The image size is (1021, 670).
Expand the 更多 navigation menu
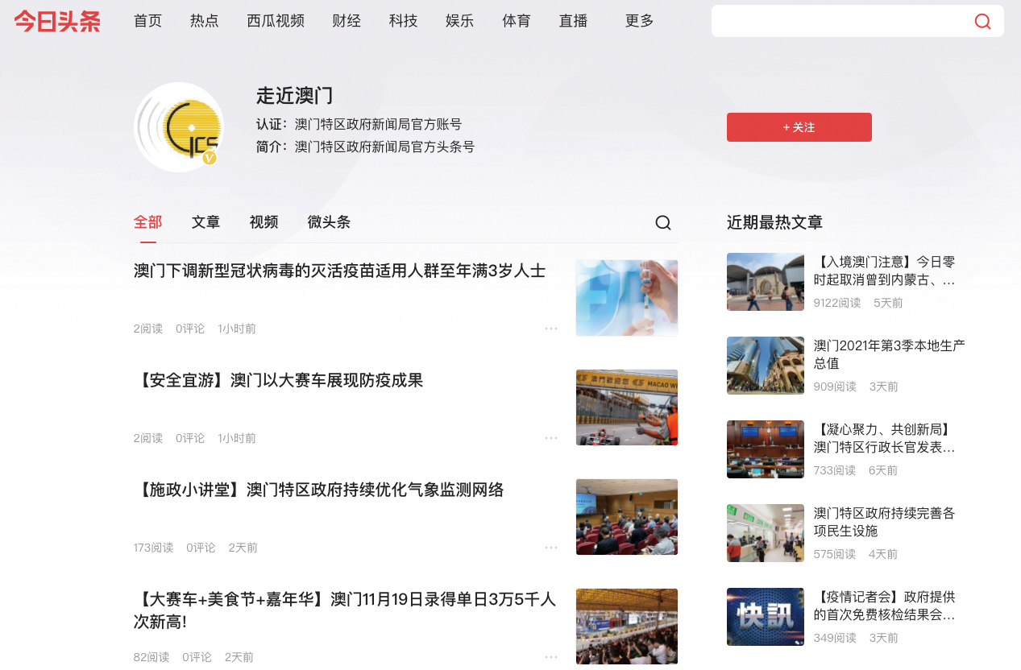pos(639,22)
